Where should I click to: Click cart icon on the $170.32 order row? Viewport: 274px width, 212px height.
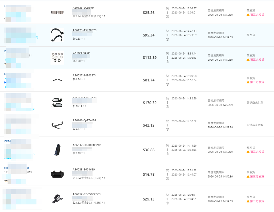pos(167,99)
